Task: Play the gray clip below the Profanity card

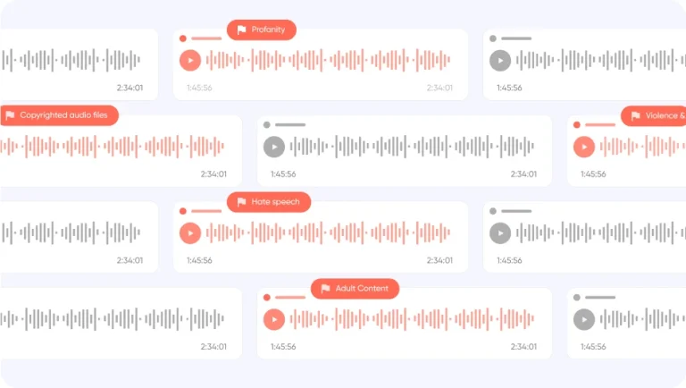Action: pos(274,147)
